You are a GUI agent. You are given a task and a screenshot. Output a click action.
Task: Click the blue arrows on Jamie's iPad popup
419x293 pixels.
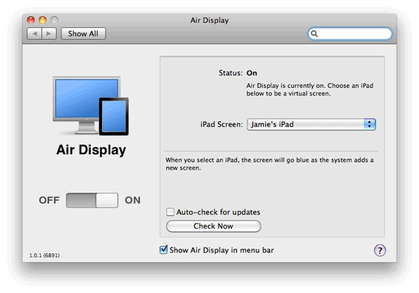(369, 124)
